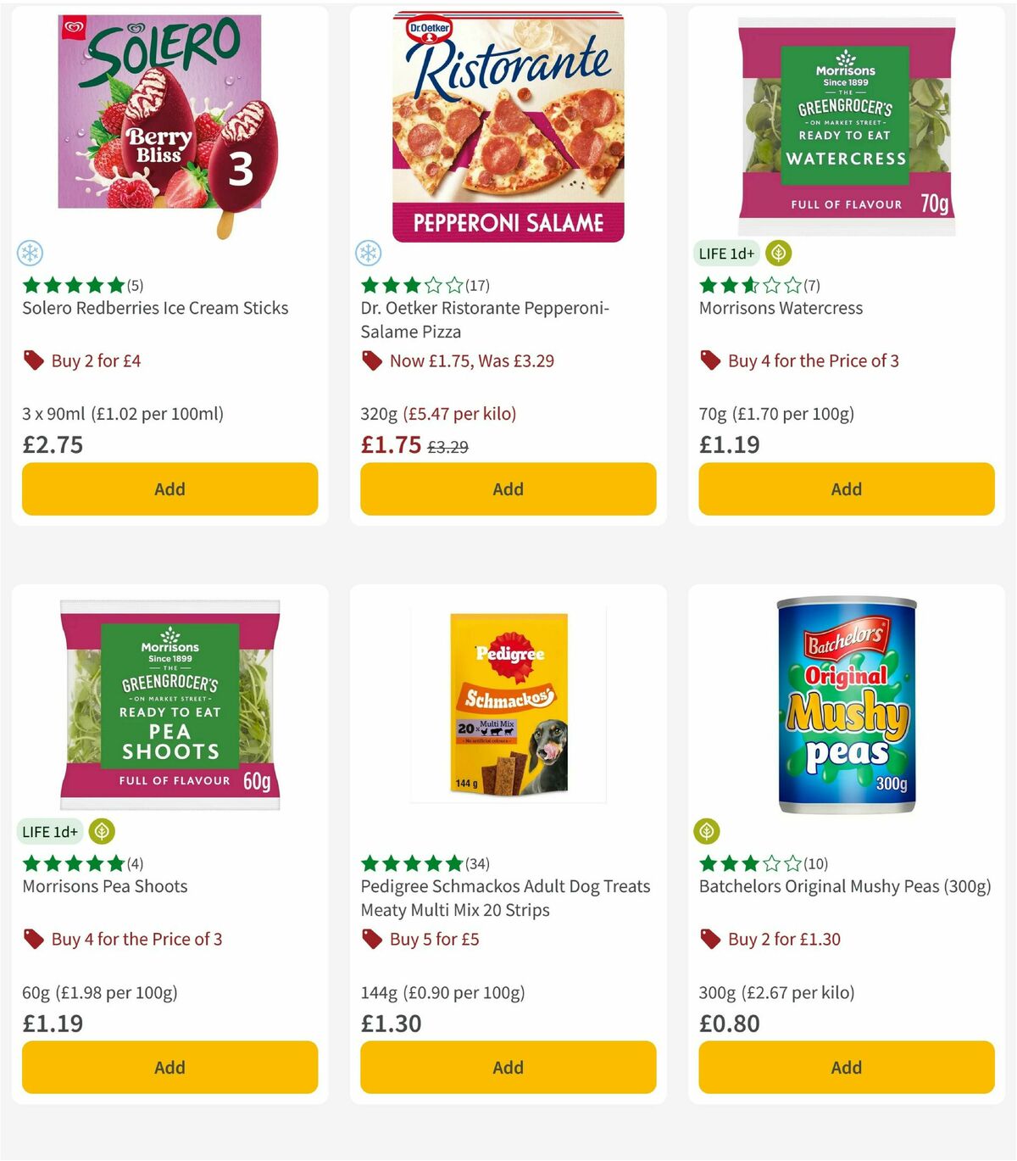Click the frozen snowflake icon on Solero product
This screenshot has height=1161, width=1017.
(x=31, y=253)
